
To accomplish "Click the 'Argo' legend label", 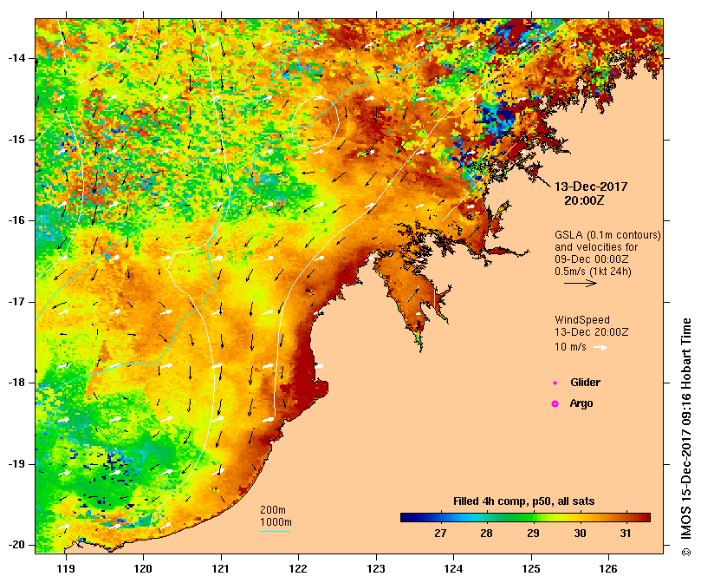I will click(581, 403).
